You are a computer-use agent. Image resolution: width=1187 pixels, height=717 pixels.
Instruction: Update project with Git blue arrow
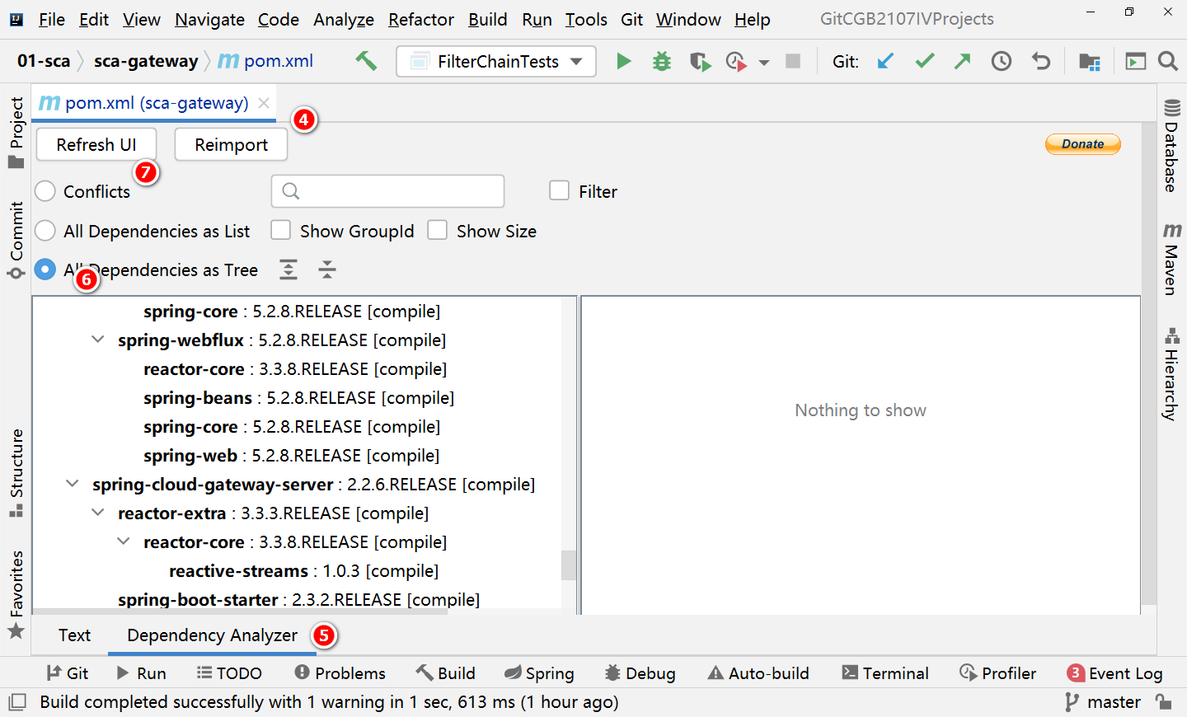pos(885,61)
